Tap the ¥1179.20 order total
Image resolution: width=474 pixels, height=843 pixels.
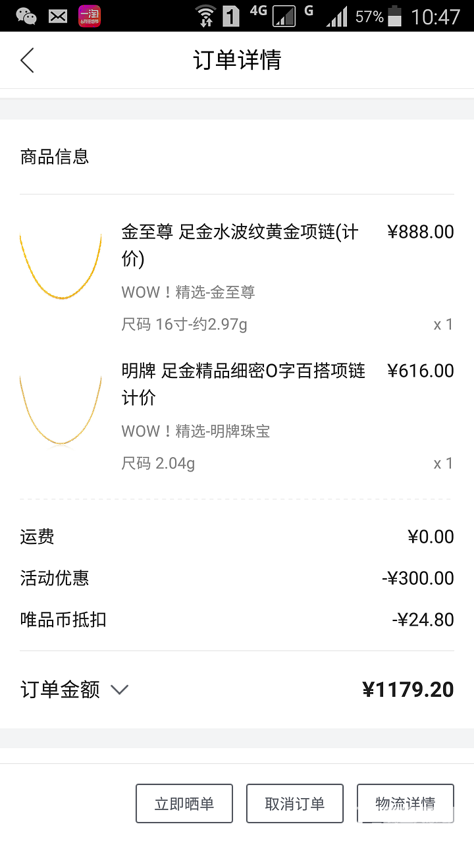coord(408,690)
